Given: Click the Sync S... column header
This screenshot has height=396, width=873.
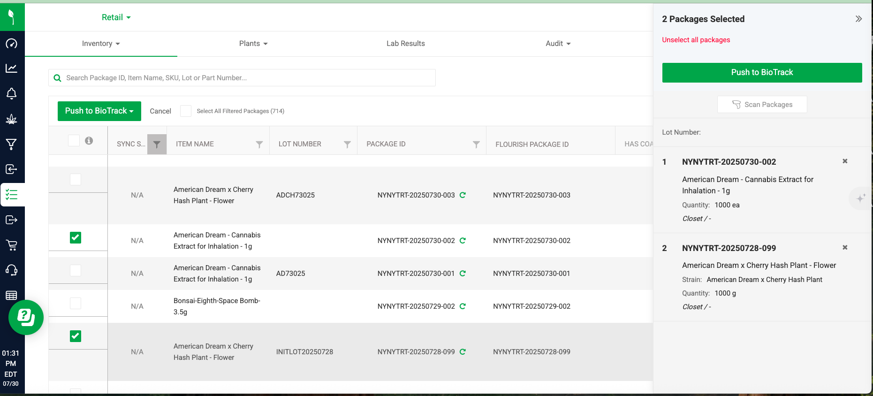Looking at the screenshot, I should (131, 144).
